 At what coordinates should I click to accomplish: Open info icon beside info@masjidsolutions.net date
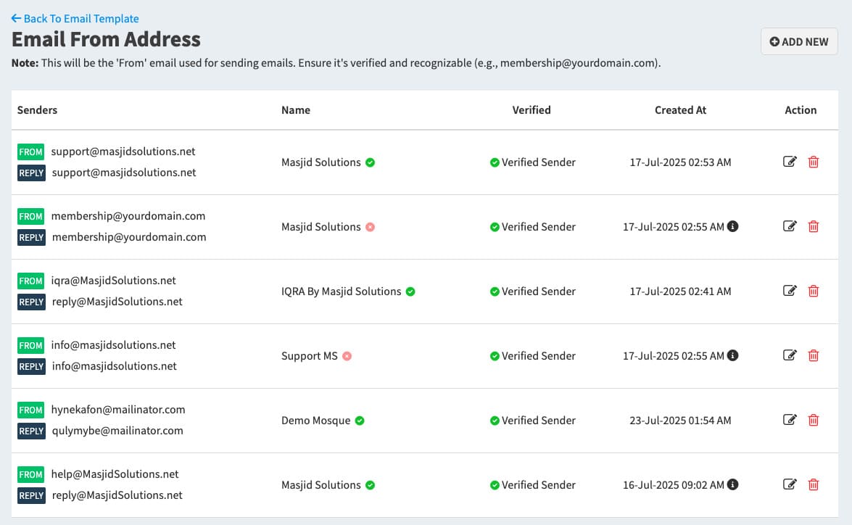point(732,355)
